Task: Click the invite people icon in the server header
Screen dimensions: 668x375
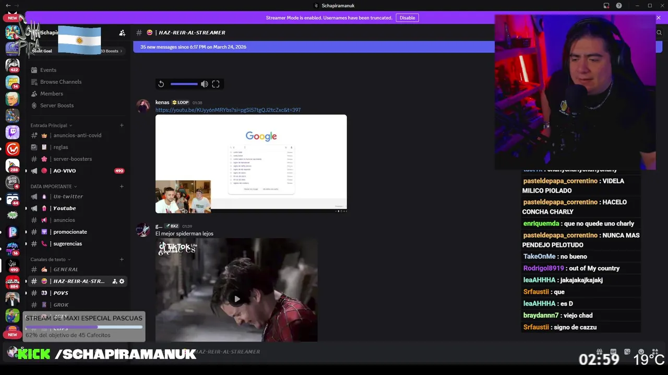Action: (122, 32)
